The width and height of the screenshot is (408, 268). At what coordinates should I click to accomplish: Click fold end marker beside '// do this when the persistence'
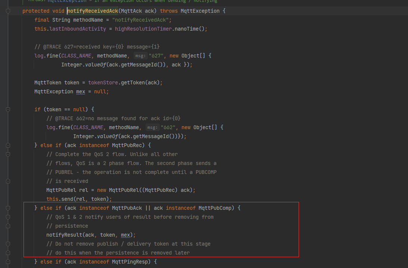pyautogui.click(x=8, y=253)
